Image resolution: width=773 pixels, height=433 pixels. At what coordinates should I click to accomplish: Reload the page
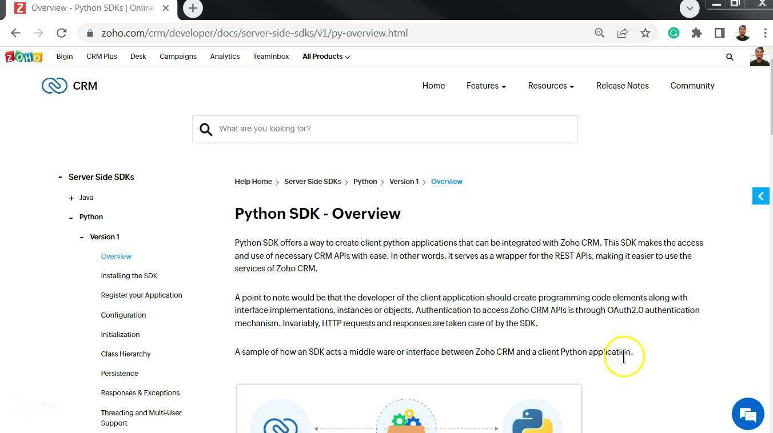[x=61, y=33]
